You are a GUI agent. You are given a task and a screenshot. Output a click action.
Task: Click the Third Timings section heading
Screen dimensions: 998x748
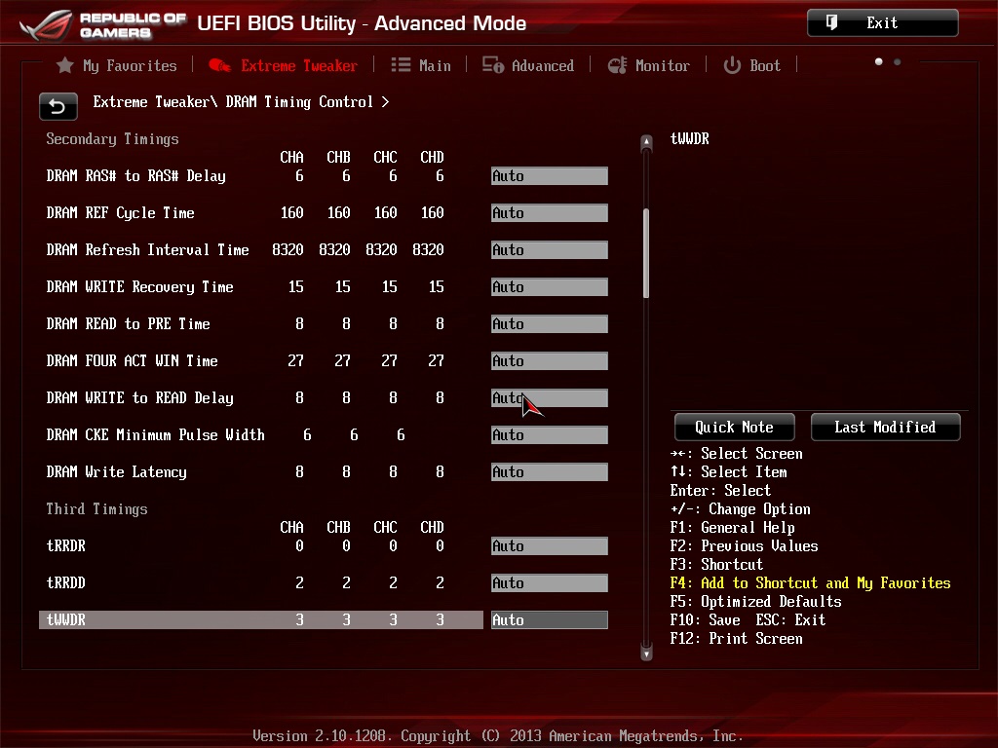(96, 508)
